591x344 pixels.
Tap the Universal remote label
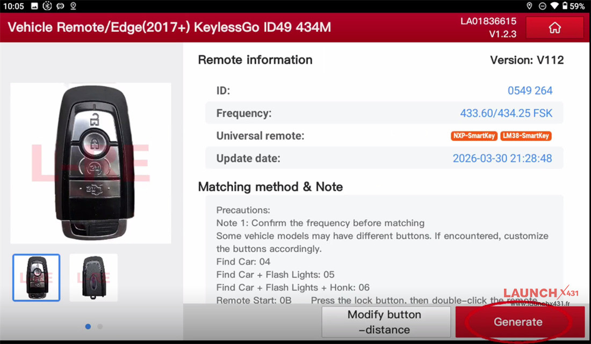coord(260,136)
